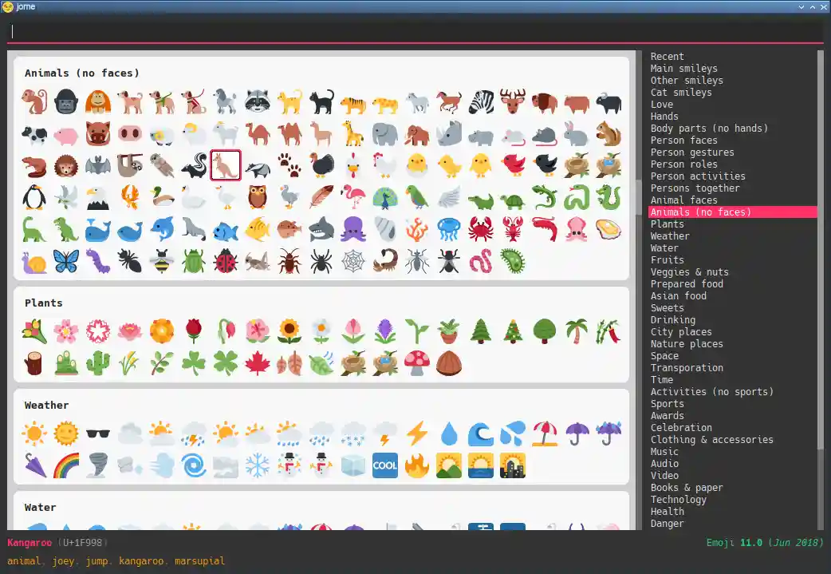Switch to the Technology category
Screen dimensions: 831x574
click(x=678, y=500)
